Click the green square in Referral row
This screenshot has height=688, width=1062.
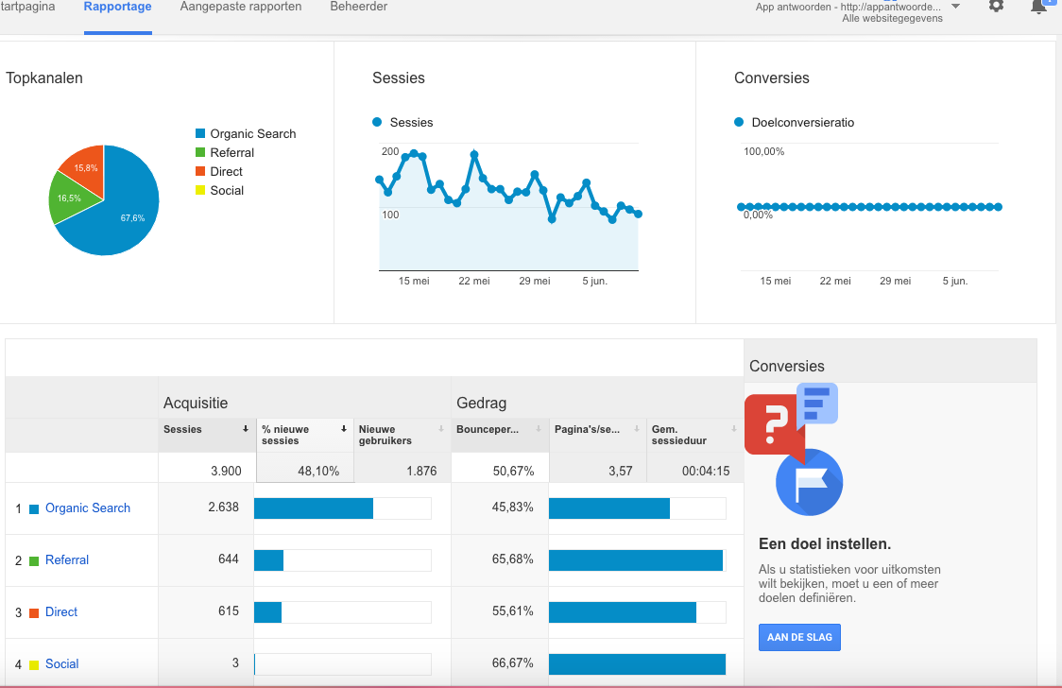click(34, 561)
